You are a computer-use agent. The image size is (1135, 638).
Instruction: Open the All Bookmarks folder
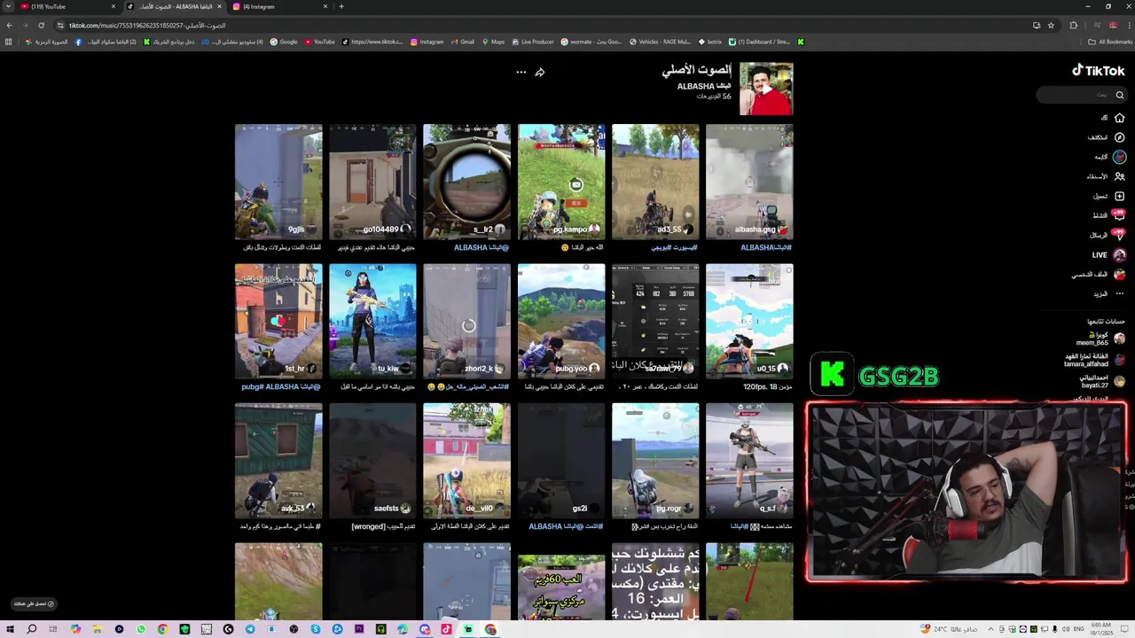1110,42
